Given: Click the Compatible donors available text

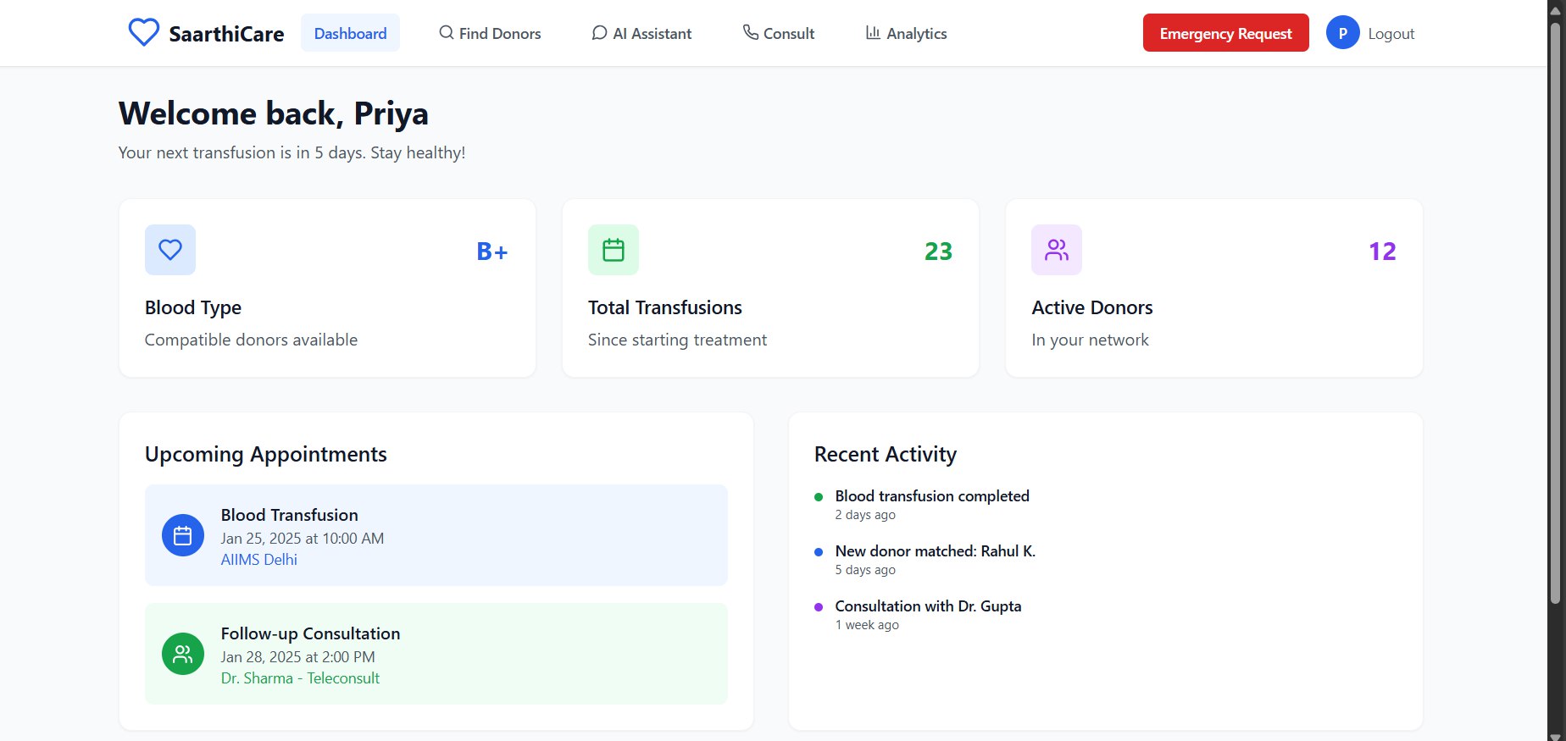Looking at the screenshot, I should [x=251, y=340].
